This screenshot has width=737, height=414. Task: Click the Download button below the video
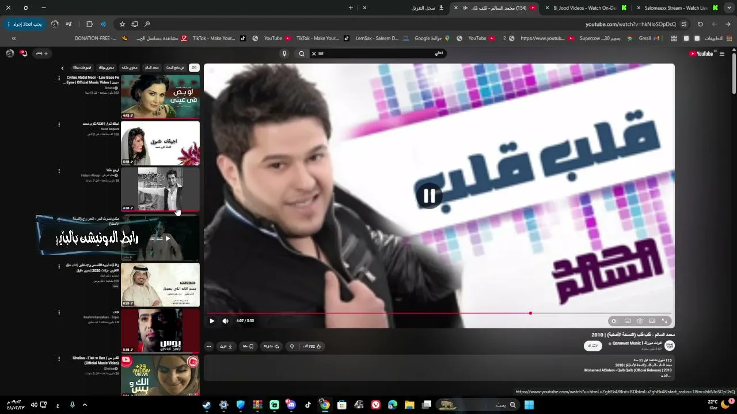point(226,346)
